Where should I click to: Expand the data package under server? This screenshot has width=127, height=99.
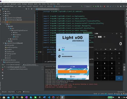click(12, 32)
